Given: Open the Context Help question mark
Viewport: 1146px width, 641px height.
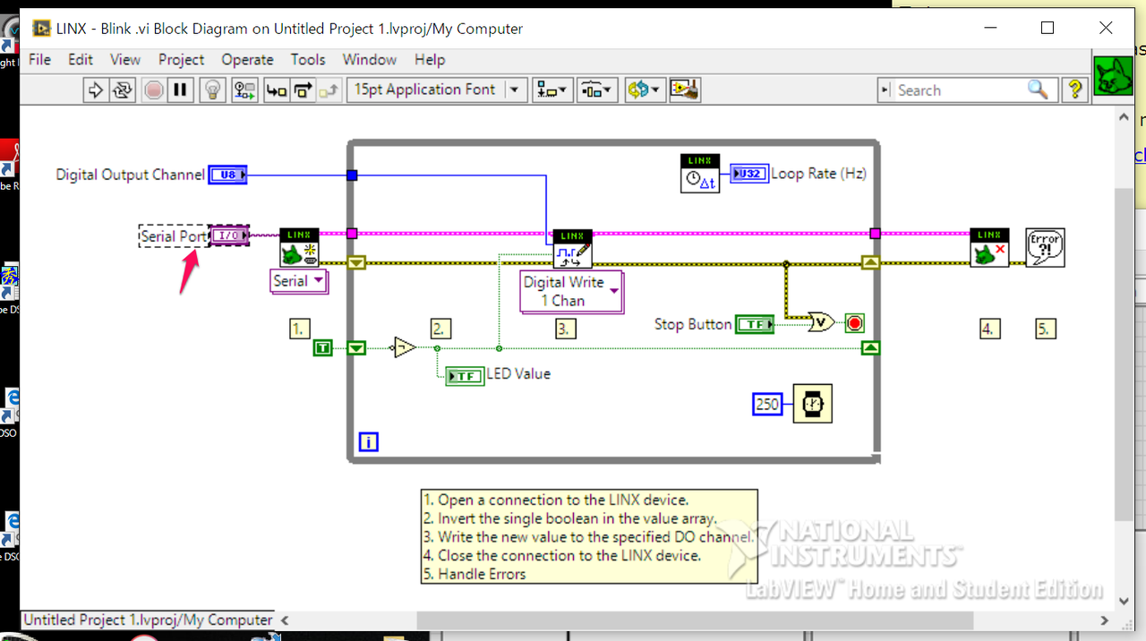Looking at the screenshot, I should click(1075, 90).
